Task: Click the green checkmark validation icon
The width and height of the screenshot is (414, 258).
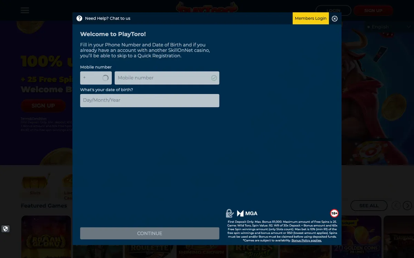Action: 214,78
